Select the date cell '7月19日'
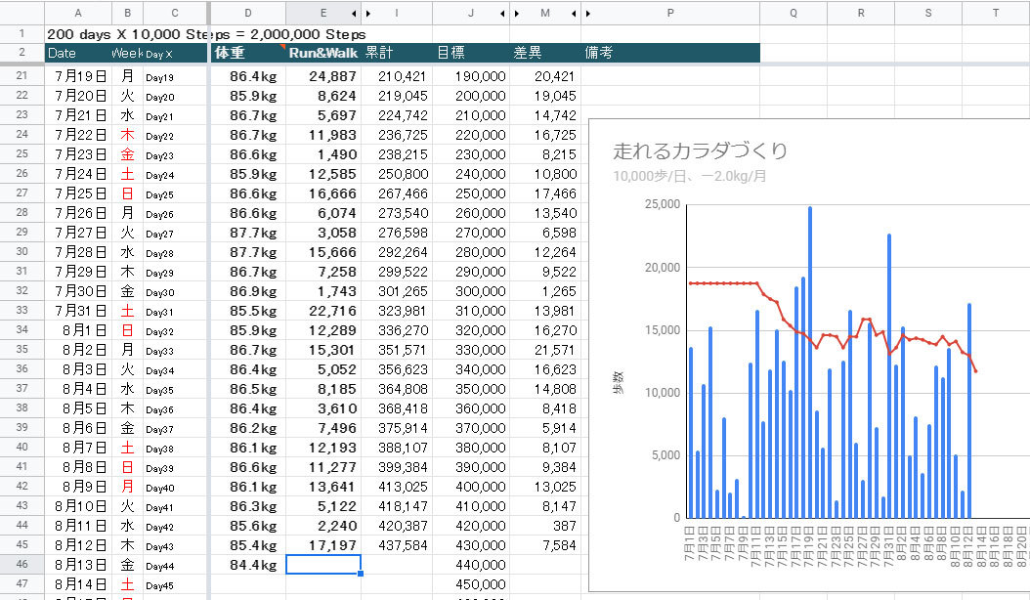This screenshot has width=1030, height=600. (78, 76)
